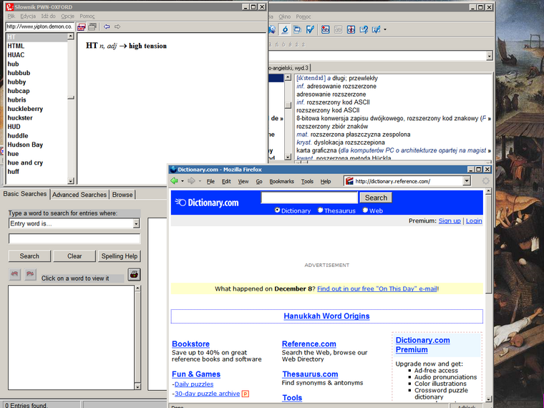Click the word list scrollbar thumb in Słownik PWN-OXFORD
The height and width of the screenshot is (408, 544).
click(x=71, y=97)
